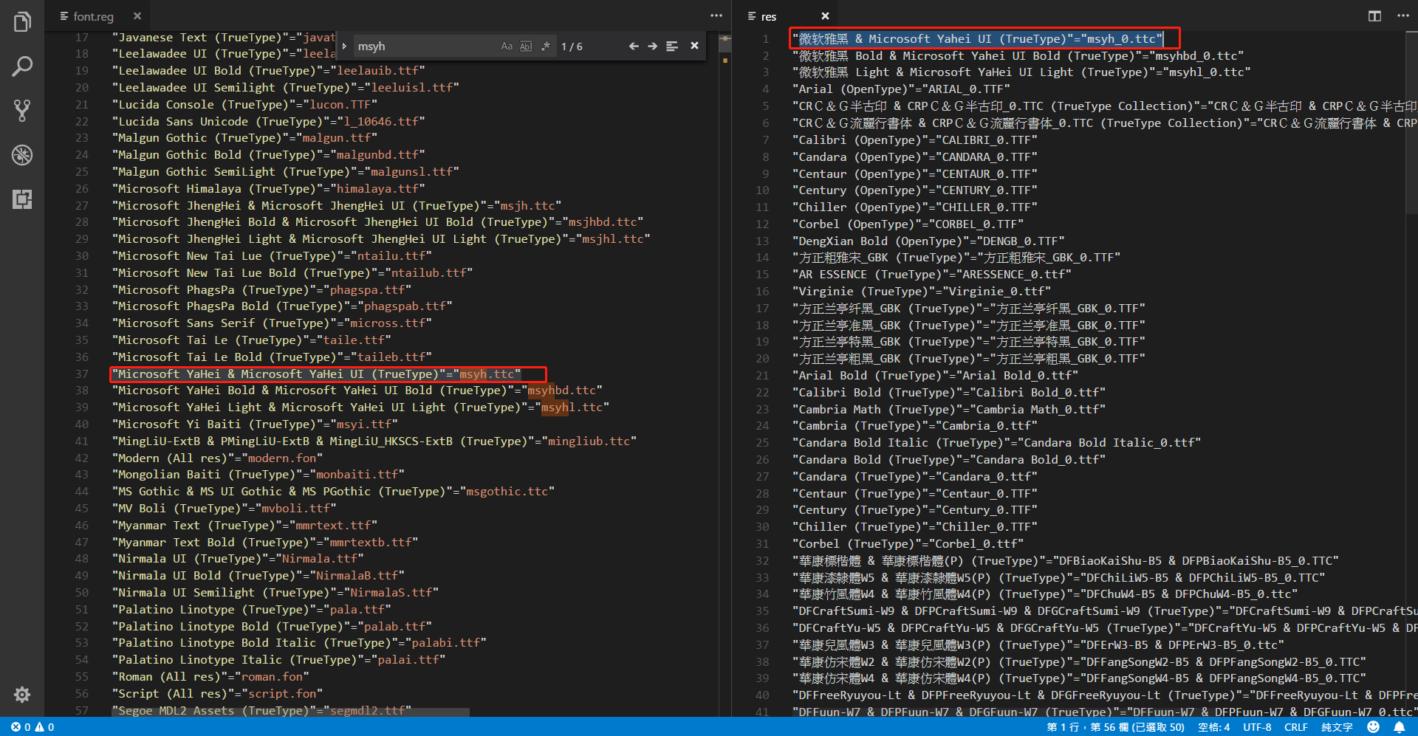Expand the replace field in find widget
This screenshot has width=1418, height=736.
coord(344,46)
